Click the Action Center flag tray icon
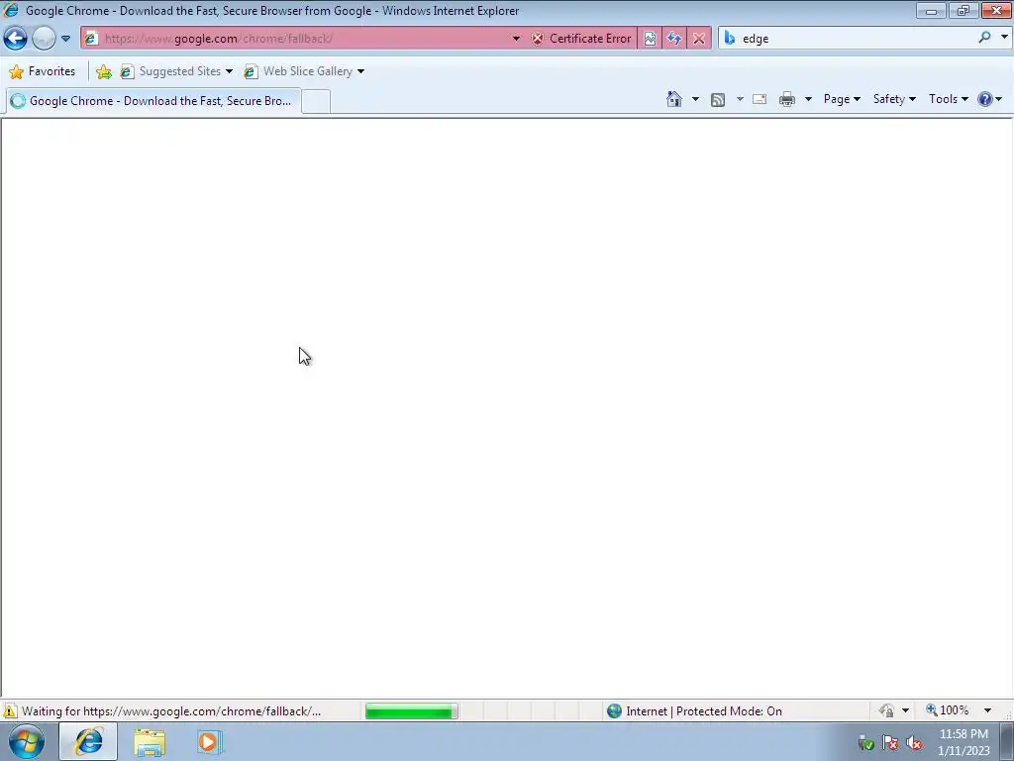This screenshot has width=1014, height=761. click(x=890, y=743)
